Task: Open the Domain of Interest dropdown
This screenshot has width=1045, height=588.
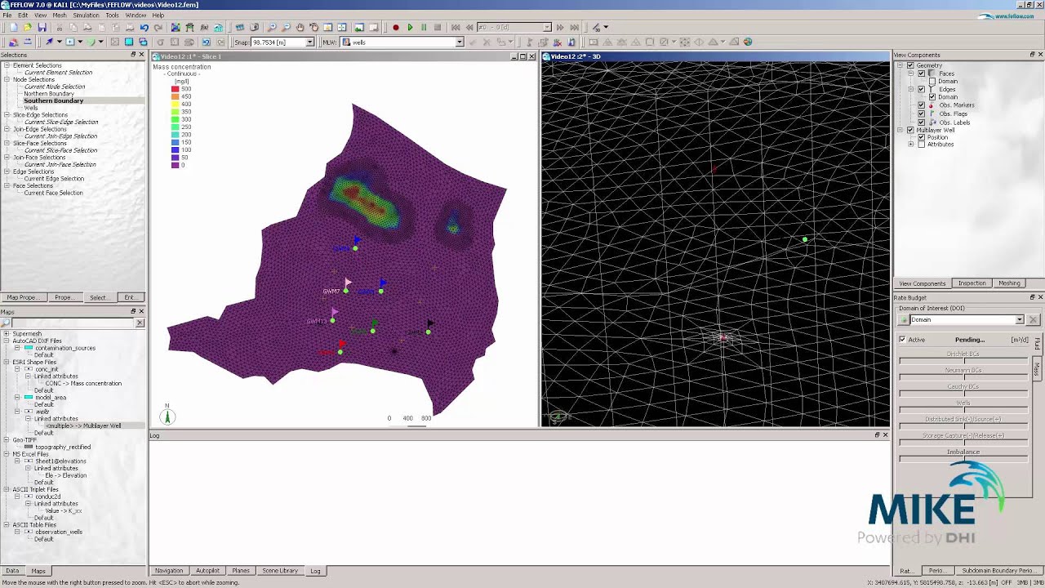Action: click(x=1019, y=319)
